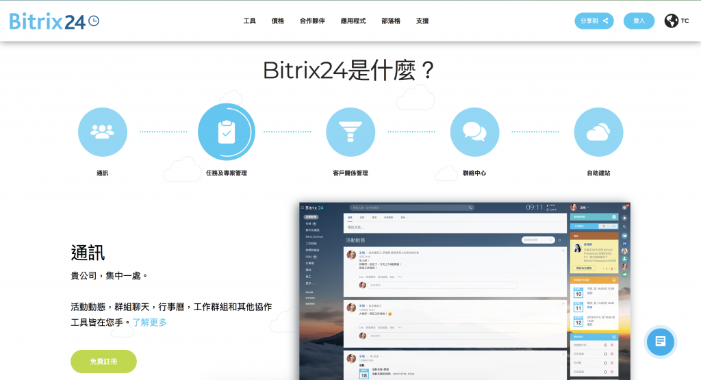701x380 pixels.
Task: Open the 工具 menu
Action: click(x=249, y=21)
